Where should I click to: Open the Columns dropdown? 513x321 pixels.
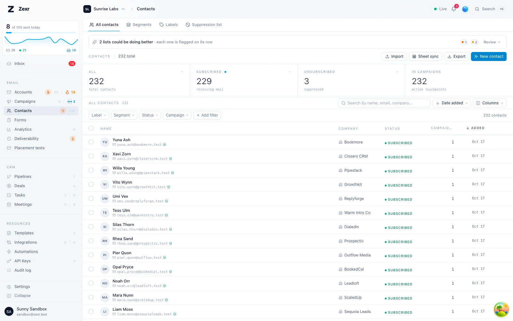[490, 103]
